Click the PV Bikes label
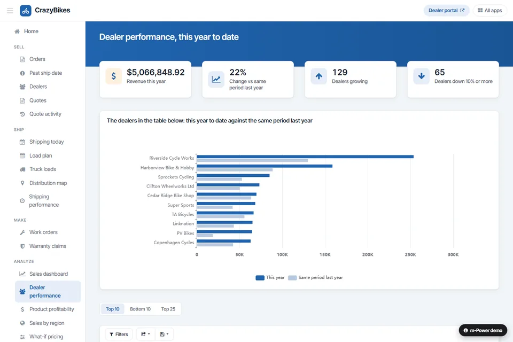Viewport: 513px width, 342px height. [185, 233]
